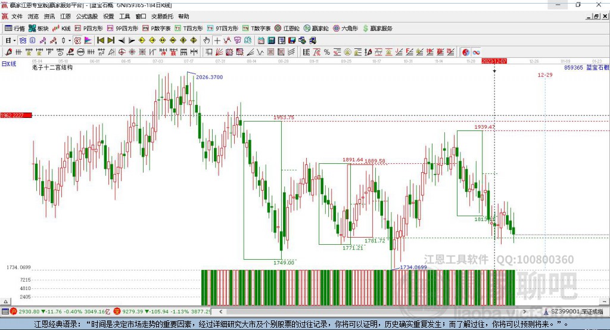Step the chart right with black arrow
610x330 pixels.
click(132, 41)
